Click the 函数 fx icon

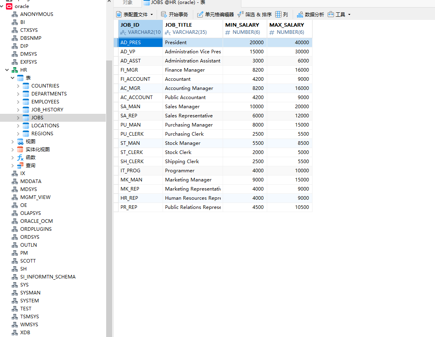[20, 158]
